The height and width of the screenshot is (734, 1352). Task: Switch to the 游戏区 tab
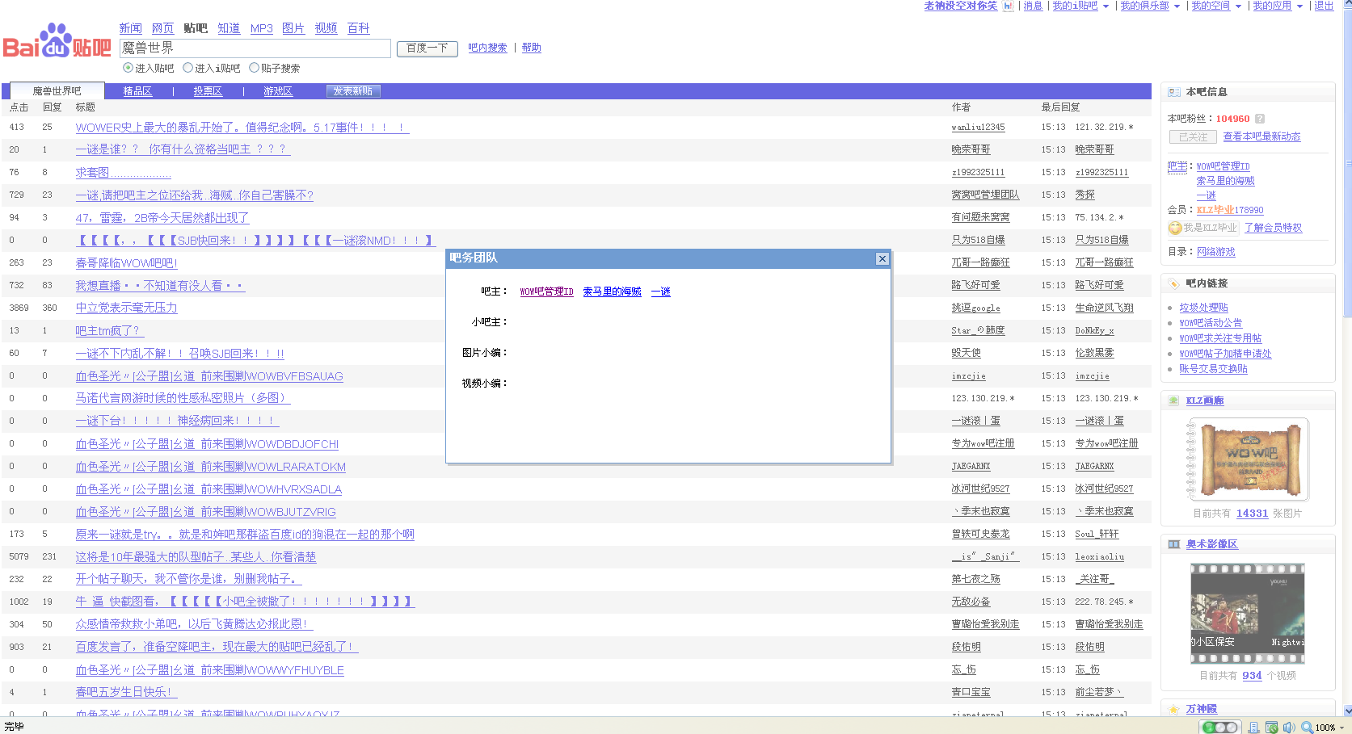click(x=278, y=91)
